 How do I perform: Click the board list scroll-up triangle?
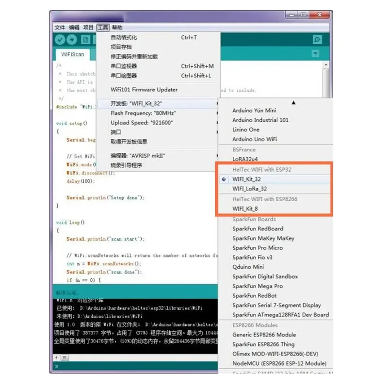293,102
